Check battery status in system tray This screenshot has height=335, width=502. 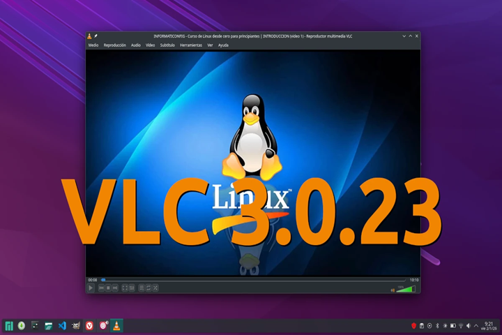click(453, 326)
